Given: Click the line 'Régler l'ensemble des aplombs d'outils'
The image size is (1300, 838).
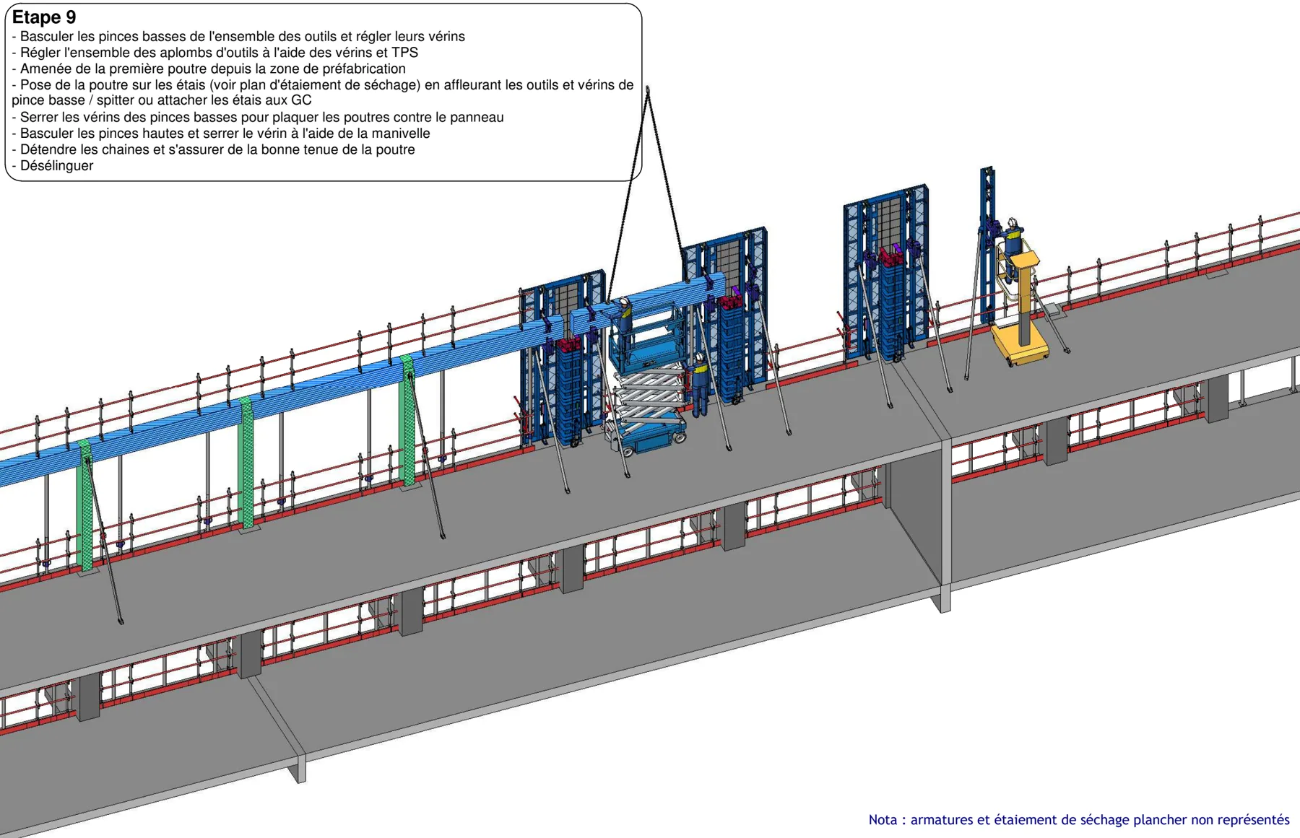Looking at the screenshot, I should click(215, 53).
